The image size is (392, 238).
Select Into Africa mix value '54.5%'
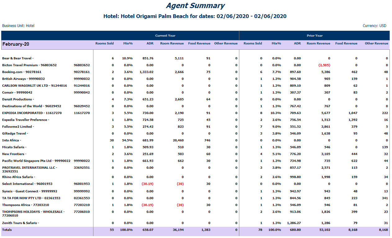(x=128, y=140)
